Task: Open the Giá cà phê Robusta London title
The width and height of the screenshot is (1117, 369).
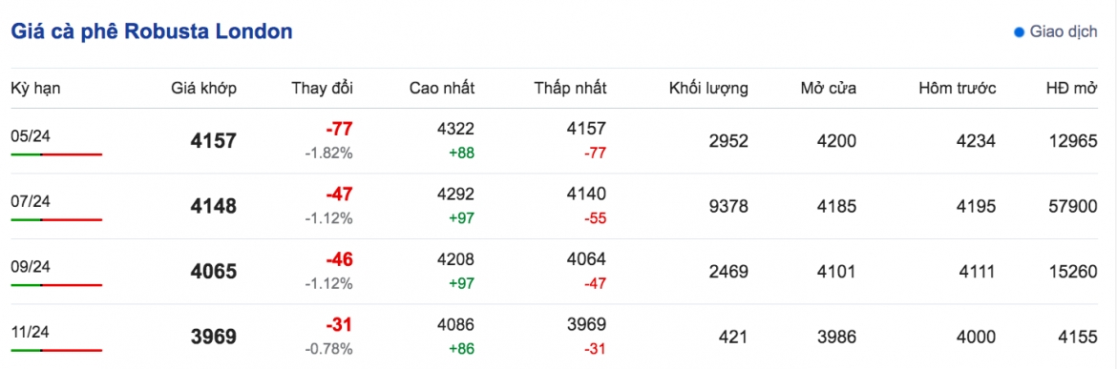Action: click(x=152, y=31)
